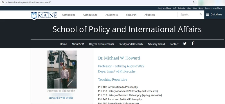Click the Professor of Philosophy caption
The width and height of the screenshot is (225, 104).
click(x=61, y=91)
